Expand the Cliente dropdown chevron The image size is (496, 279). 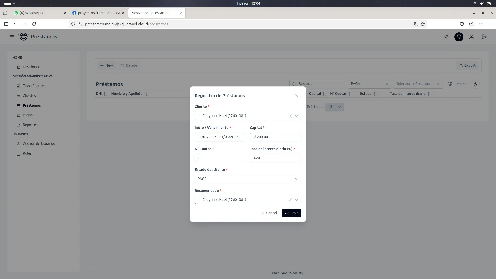[x=297, y=116]
